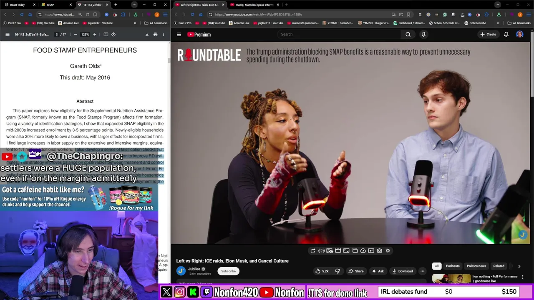
Task: Open School Schedule bookmark in YouTube window
Action: [x=444, y=23]
